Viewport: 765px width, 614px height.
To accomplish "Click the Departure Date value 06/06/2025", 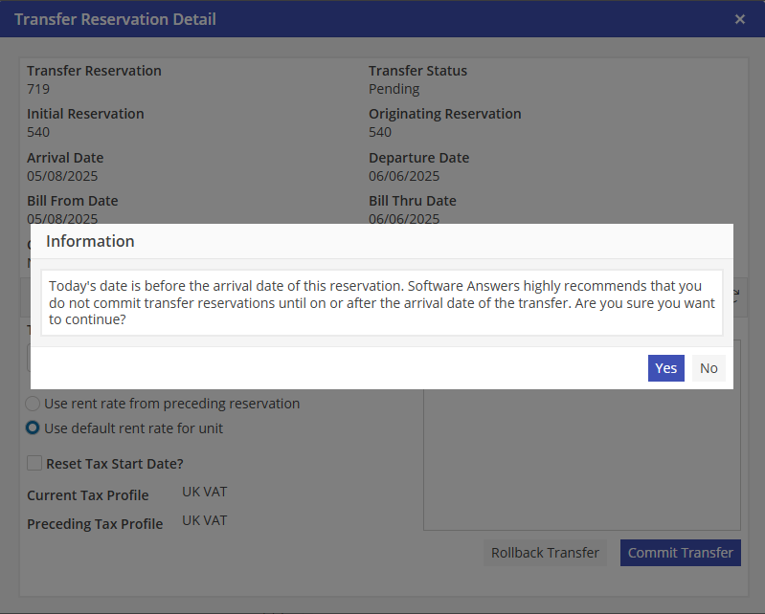I will [x=404, y=176].
